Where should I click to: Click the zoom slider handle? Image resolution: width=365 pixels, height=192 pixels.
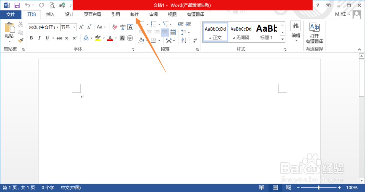[x=319, y=187]
